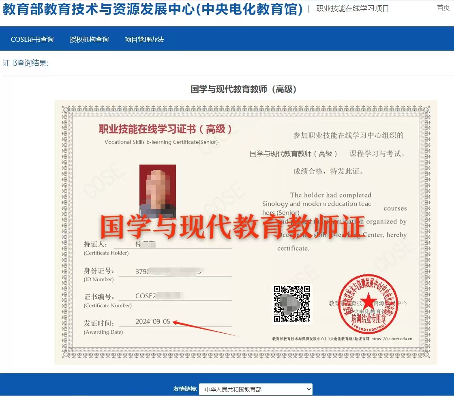
Task: Go to 授权机构查询 in navigation bar
Action: (x=89, y=39)
